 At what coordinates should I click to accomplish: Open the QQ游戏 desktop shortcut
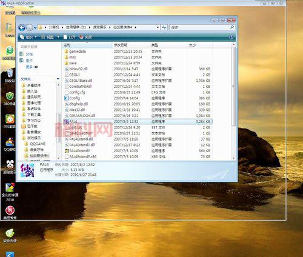tap(10, 144)
